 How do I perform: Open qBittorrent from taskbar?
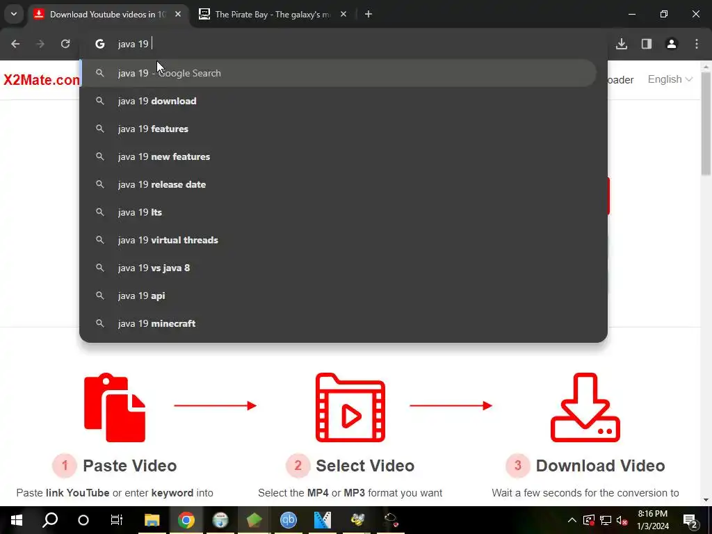point(289,520)
